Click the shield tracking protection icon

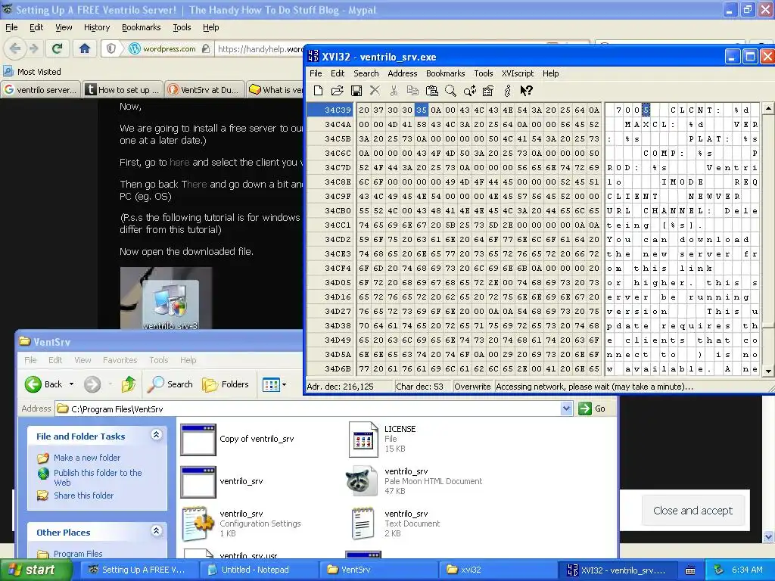[x=111, y=48]
